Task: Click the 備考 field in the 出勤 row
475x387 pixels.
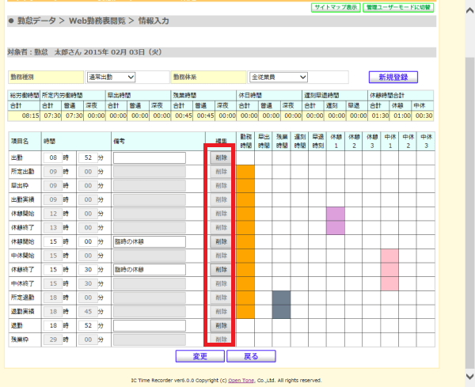Action: click(x=150, y=157)
